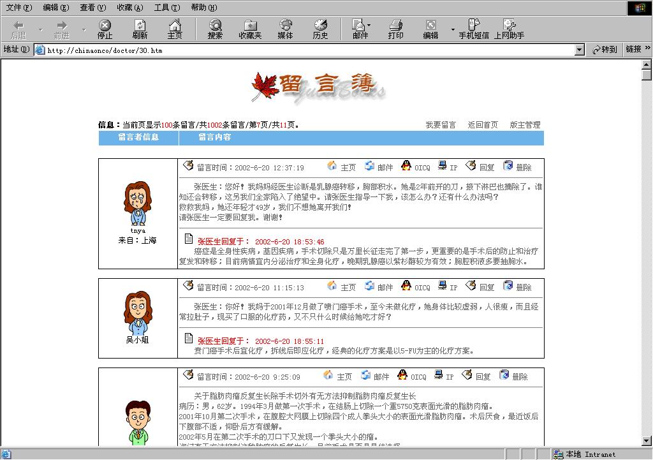This screenshot has width=653, height=460.
Task: Open the 工具(T) menu
Action: pos(167,8)
